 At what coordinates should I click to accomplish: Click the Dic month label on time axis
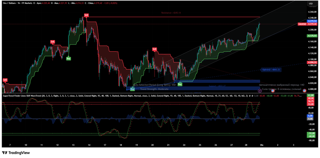(262, 145)
